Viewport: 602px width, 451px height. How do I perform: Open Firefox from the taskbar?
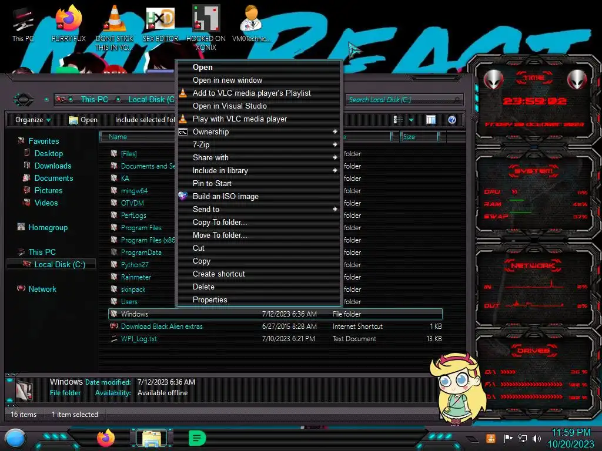tap(106, 438)
